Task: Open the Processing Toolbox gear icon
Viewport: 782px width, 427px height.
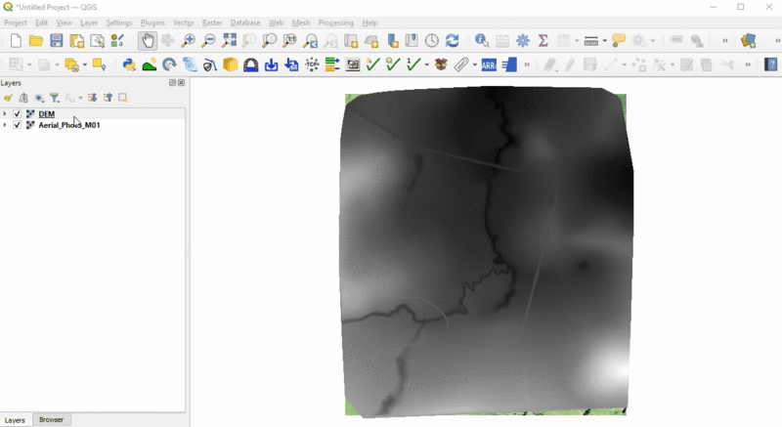Action: click(523, 41)
